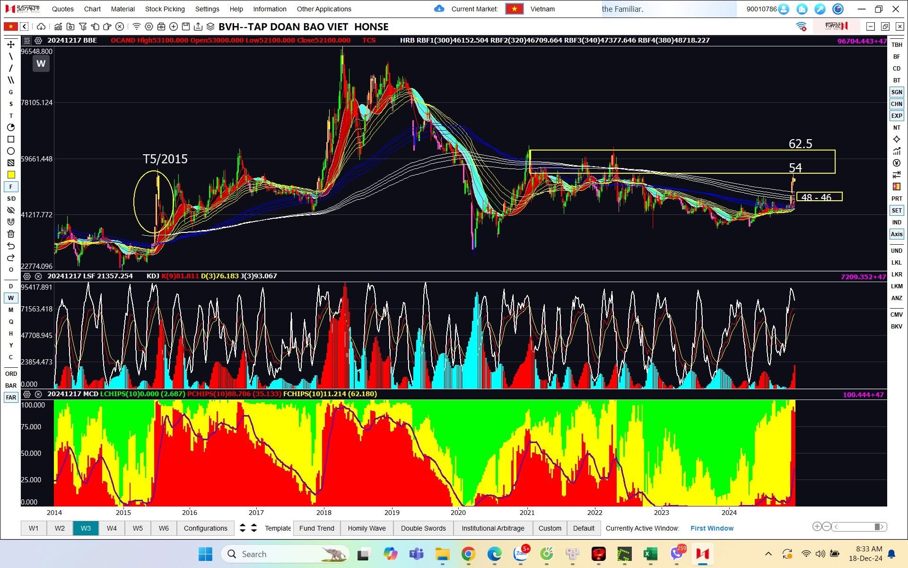This screenshot has height=568, width=908.
Task: Open the Quotes menu
Action: point(63,9)
